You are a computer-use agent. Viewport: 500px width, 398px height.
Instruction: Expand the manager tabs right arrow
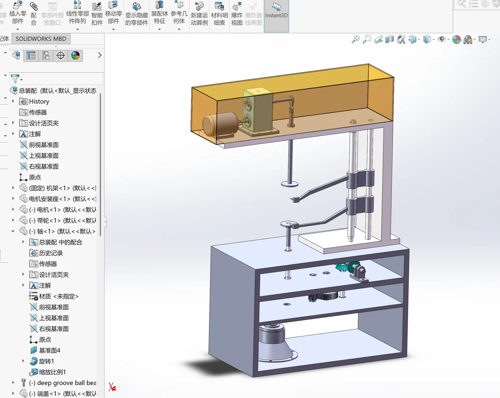99,55
